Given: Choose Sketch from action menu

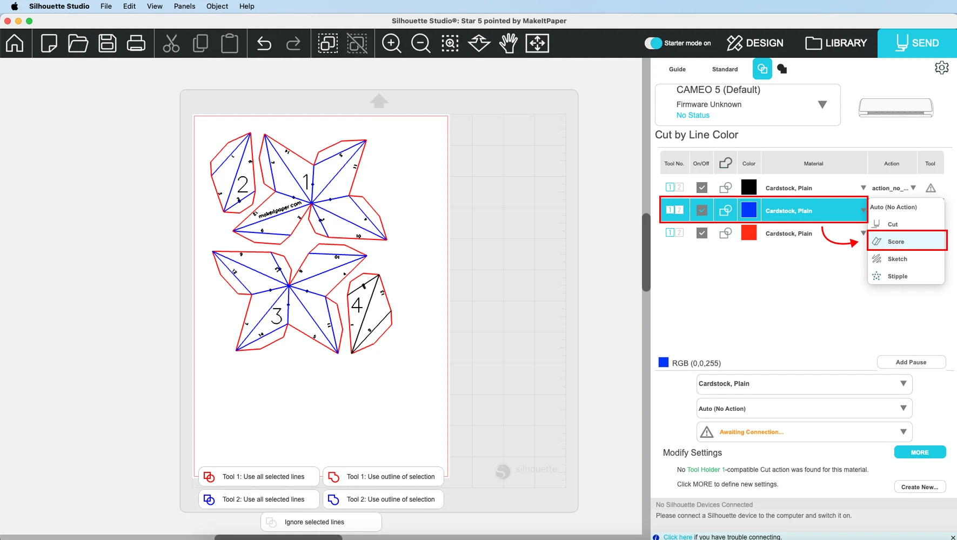Looking at the screenshot, I should point(906,259).
